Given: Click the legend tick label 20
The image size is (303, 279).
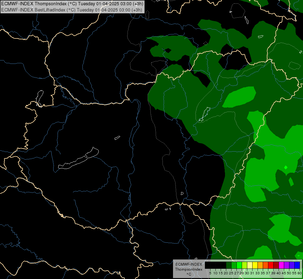Looking at the screenshot, I should pos(226,273).
